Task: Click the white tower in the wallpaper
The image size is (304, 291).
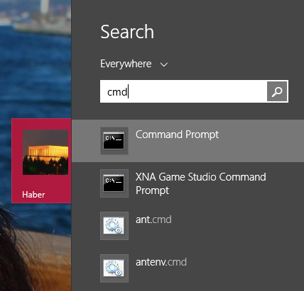Action: (44, 6)
